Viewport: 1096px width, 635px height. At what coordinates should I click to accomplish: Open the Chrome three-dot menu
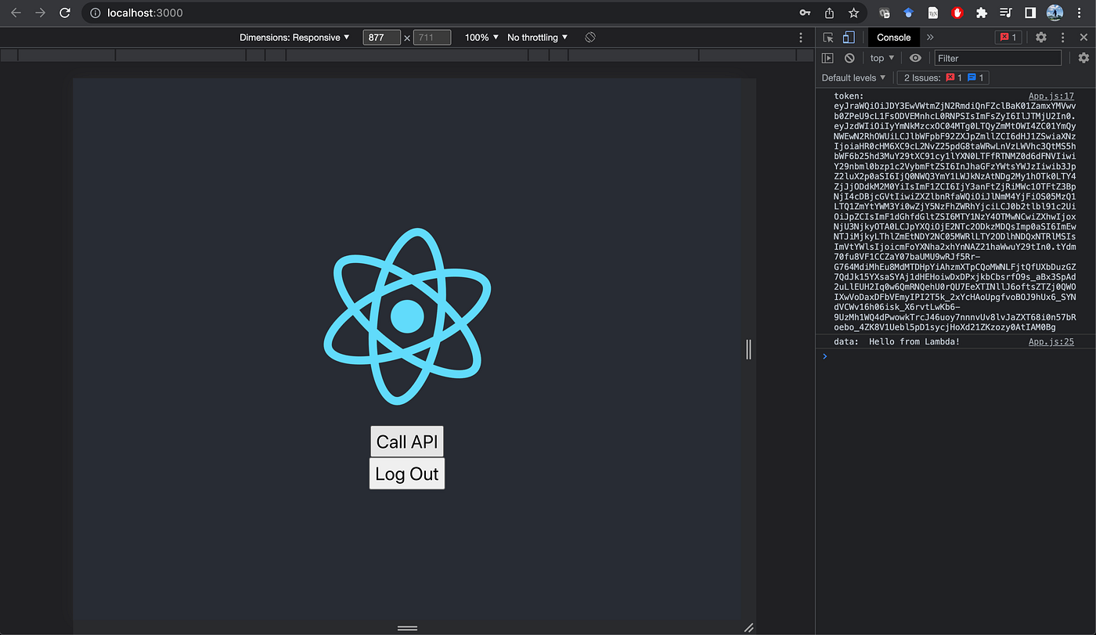click(x=1080, y=13)
